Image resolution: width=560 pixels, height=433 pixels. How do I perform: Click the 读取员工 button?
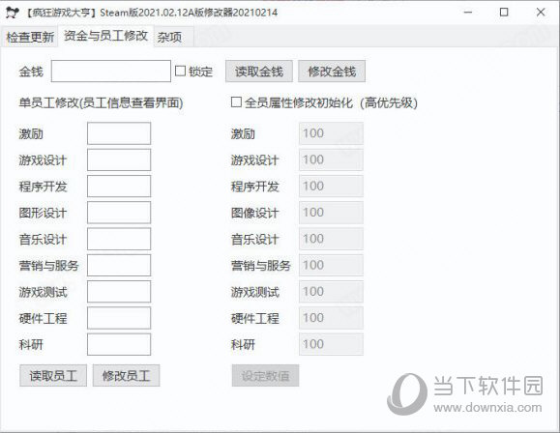tap(53, 376)
